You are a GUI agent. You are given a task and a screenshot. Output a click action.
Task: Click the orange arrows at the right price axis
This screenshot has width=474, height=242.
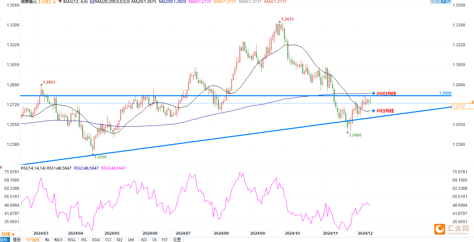(472, 101)
